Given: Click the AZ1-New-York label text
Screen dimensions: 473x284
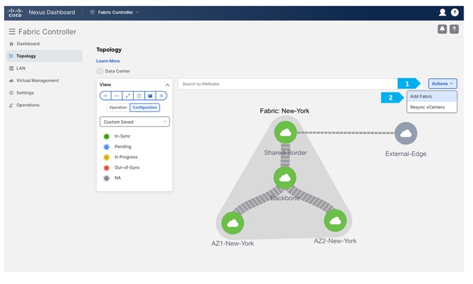Looking at the screenshot, I should (x=232, y=243).
